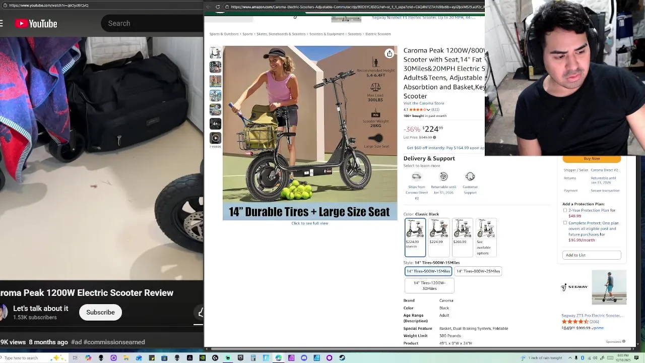Reload the Amazon page
645x363 pixels.
tap(218, 7)
